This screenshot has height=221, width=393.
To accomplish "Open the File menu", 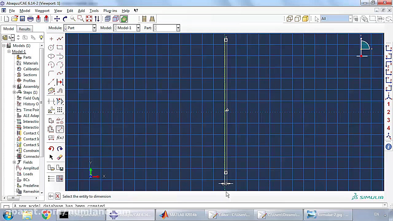I will point(12,11).
